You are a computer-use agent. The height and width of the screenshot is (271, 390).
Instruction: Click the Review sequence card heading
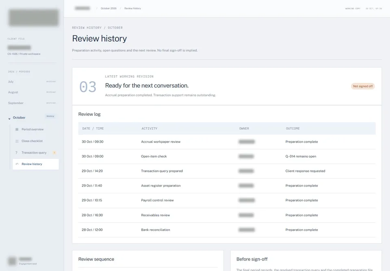(x=96, y=259)
